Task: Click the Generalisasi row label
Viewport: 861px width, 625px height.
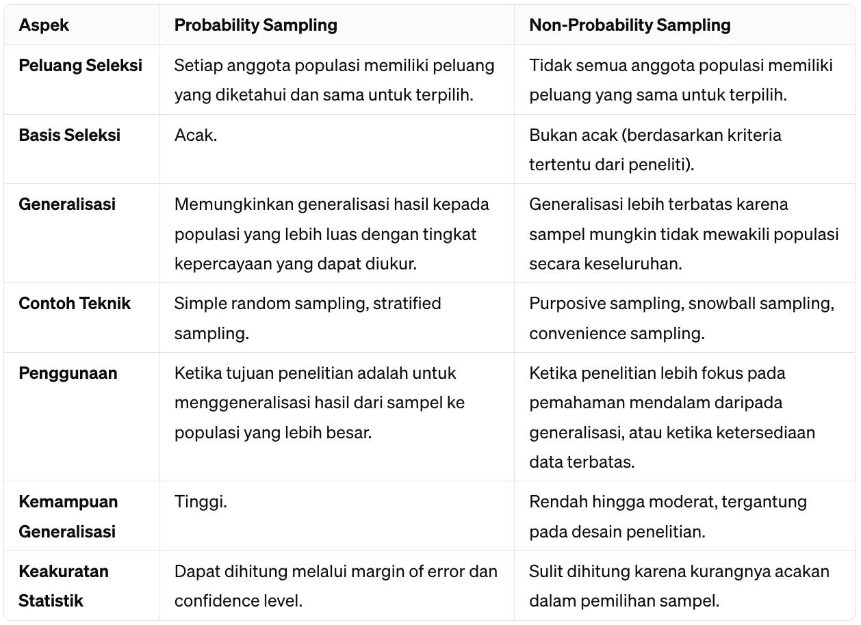Action: 67,204
